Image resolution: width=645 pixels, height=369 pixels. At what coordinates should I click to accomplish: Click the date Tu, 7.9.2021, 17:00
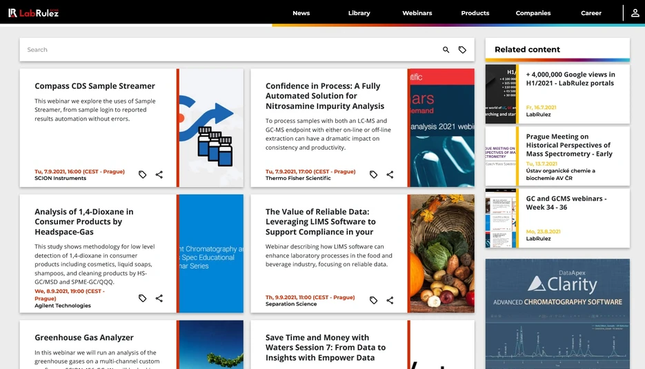[310, 172]
